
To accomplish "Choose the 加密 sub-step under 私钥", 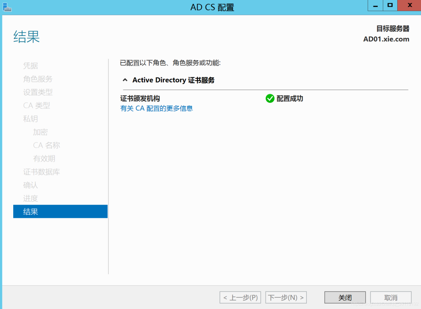I will click(40, 132).
